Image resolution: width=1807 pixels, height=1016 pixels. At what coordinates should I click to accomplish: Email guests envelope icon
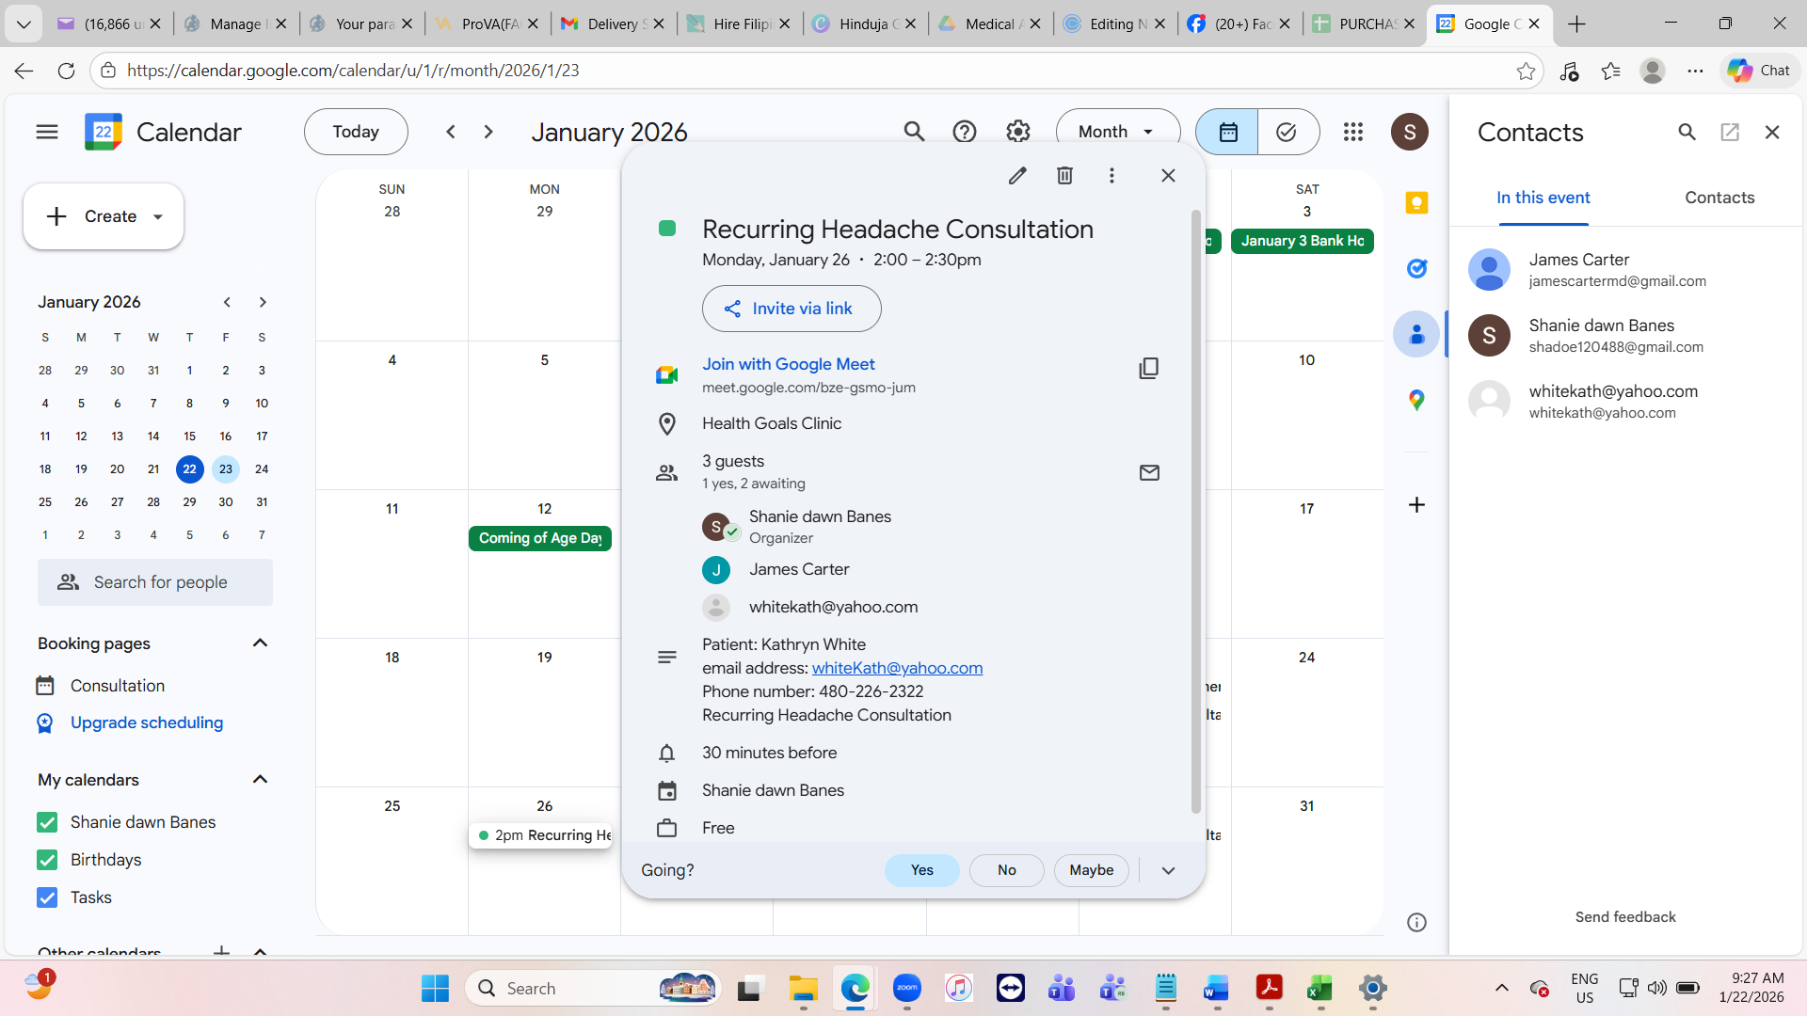pyautogui.click(x=1149, y=473)
